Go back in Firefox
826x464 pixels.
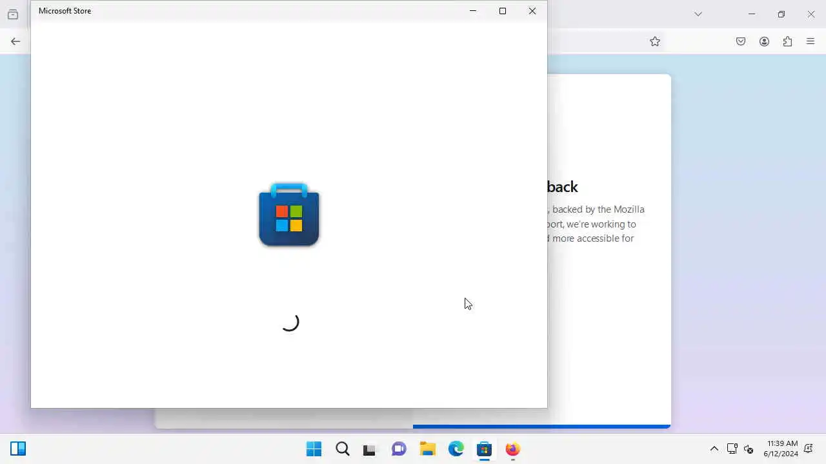(15, 41)
